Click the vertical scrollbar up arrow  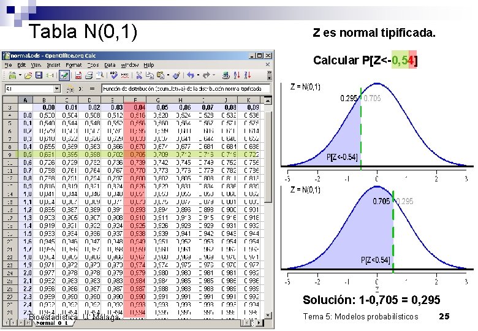pyautogui.click(x=268, y=101)
